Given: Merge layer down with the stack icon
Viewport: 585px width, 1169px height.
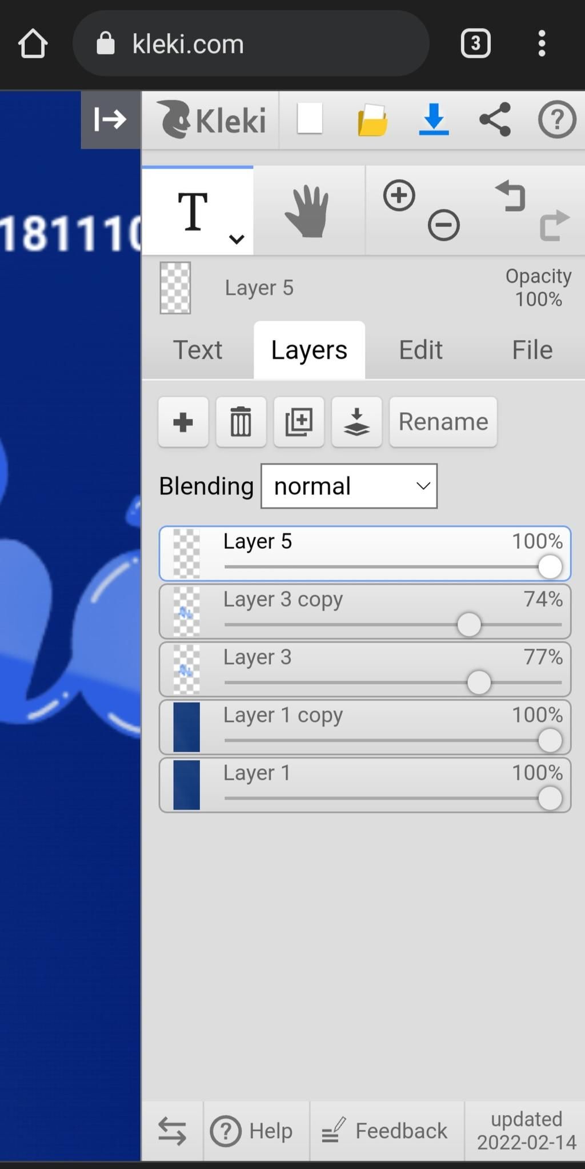Looking at the screenshot, I should [x=356, y=422].
